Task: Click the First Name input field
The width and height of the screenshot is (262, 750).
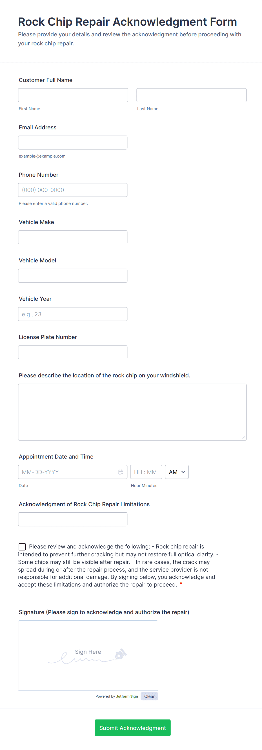Action: [73, 95]
